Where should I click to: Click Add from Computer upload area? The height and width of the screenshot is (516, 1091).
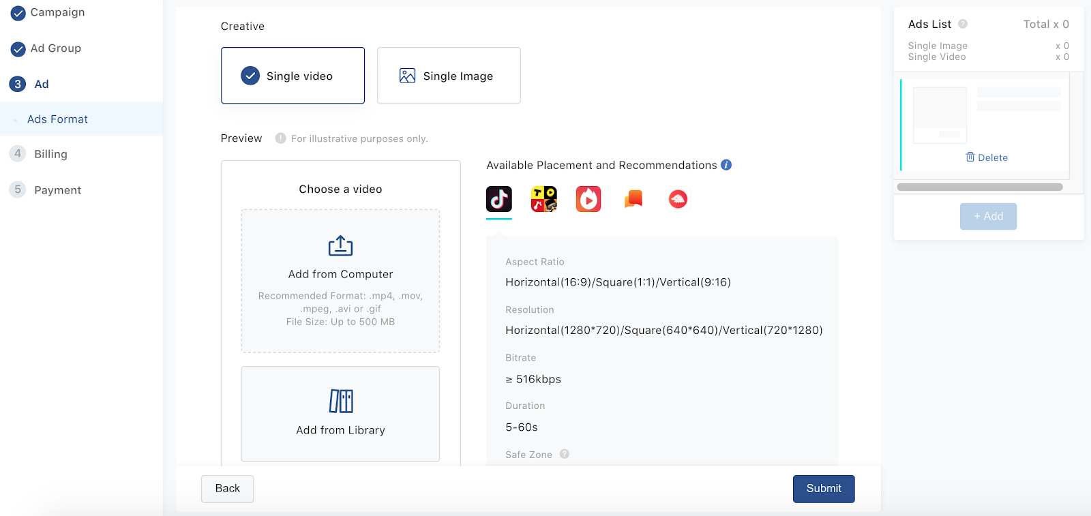point(340,281)
